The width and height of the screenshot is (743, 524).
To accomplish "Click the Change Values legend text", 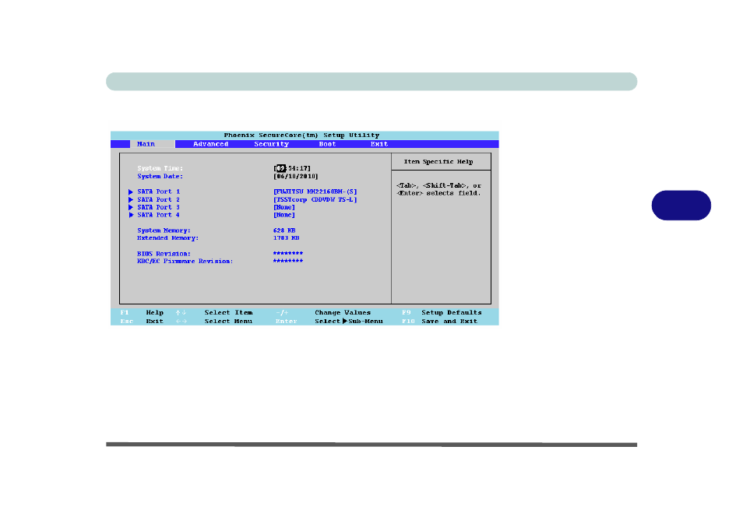I will click(343, 313).
